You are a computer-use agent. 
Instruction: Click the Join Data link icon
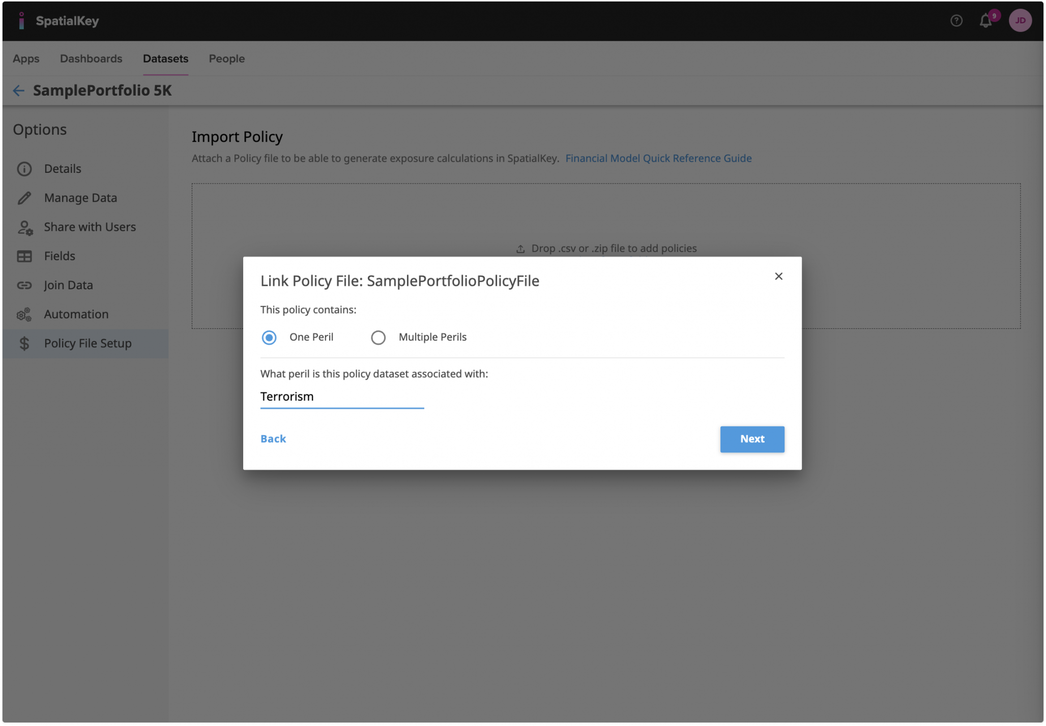pyautogui.click(x=24, y=285)
